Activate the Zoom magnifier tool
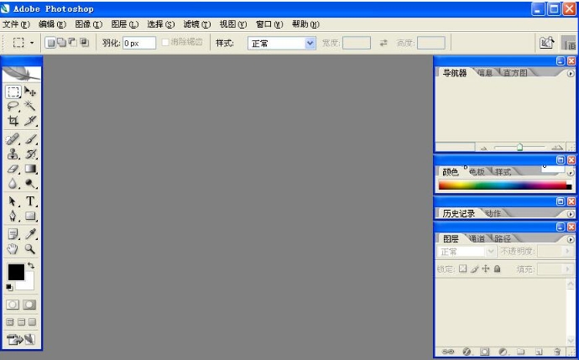 [31, 248]
